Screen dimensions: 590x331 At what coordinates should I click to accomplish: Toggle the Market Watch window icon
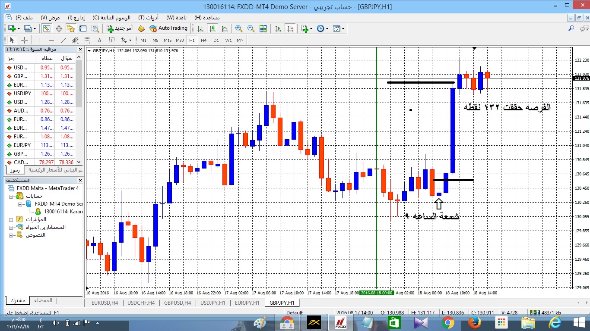point(47,28)
